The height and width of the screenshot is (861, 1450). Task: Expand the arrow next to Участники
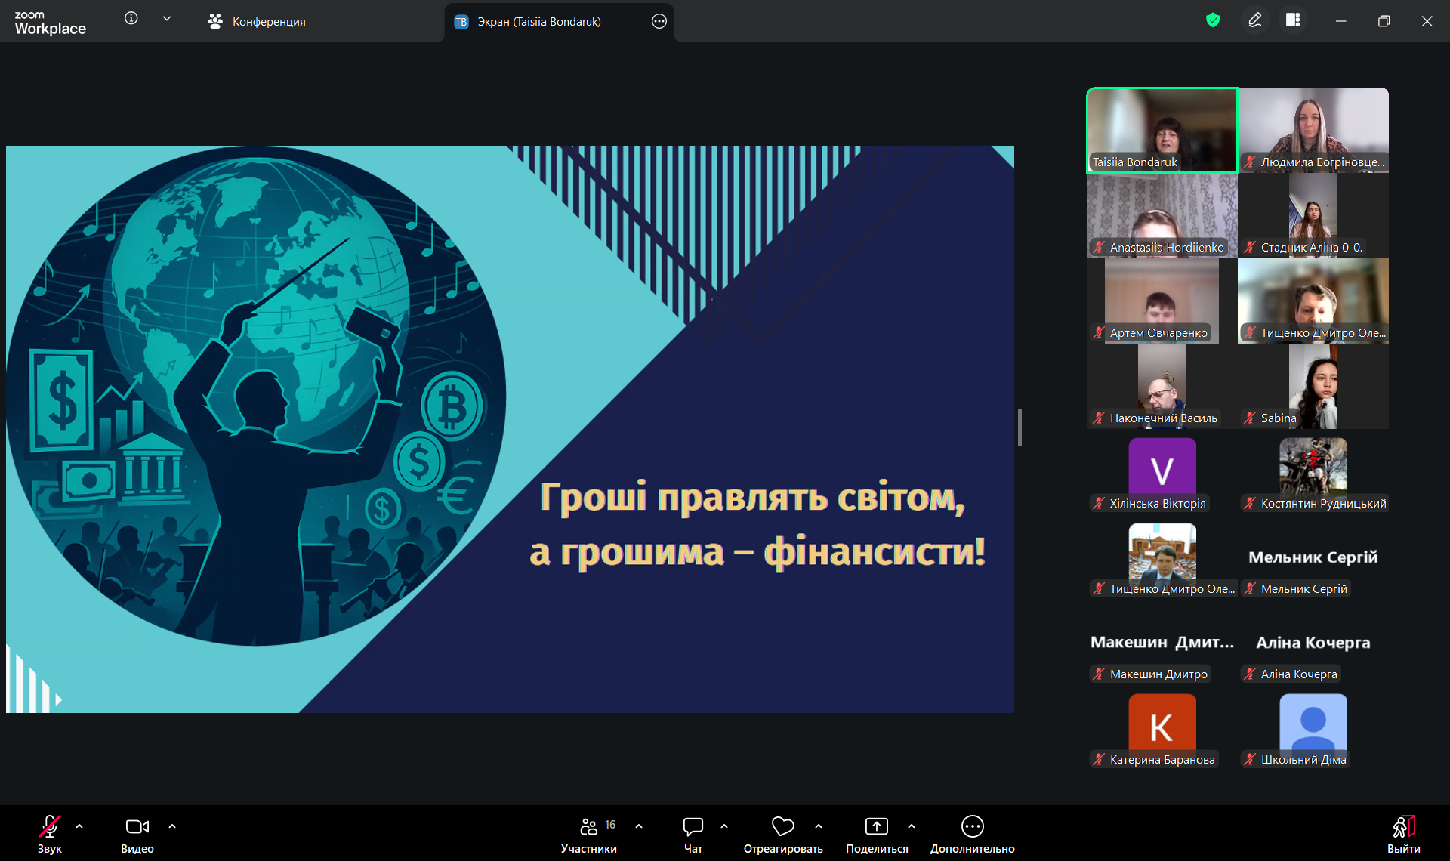(x=639, y=826)
